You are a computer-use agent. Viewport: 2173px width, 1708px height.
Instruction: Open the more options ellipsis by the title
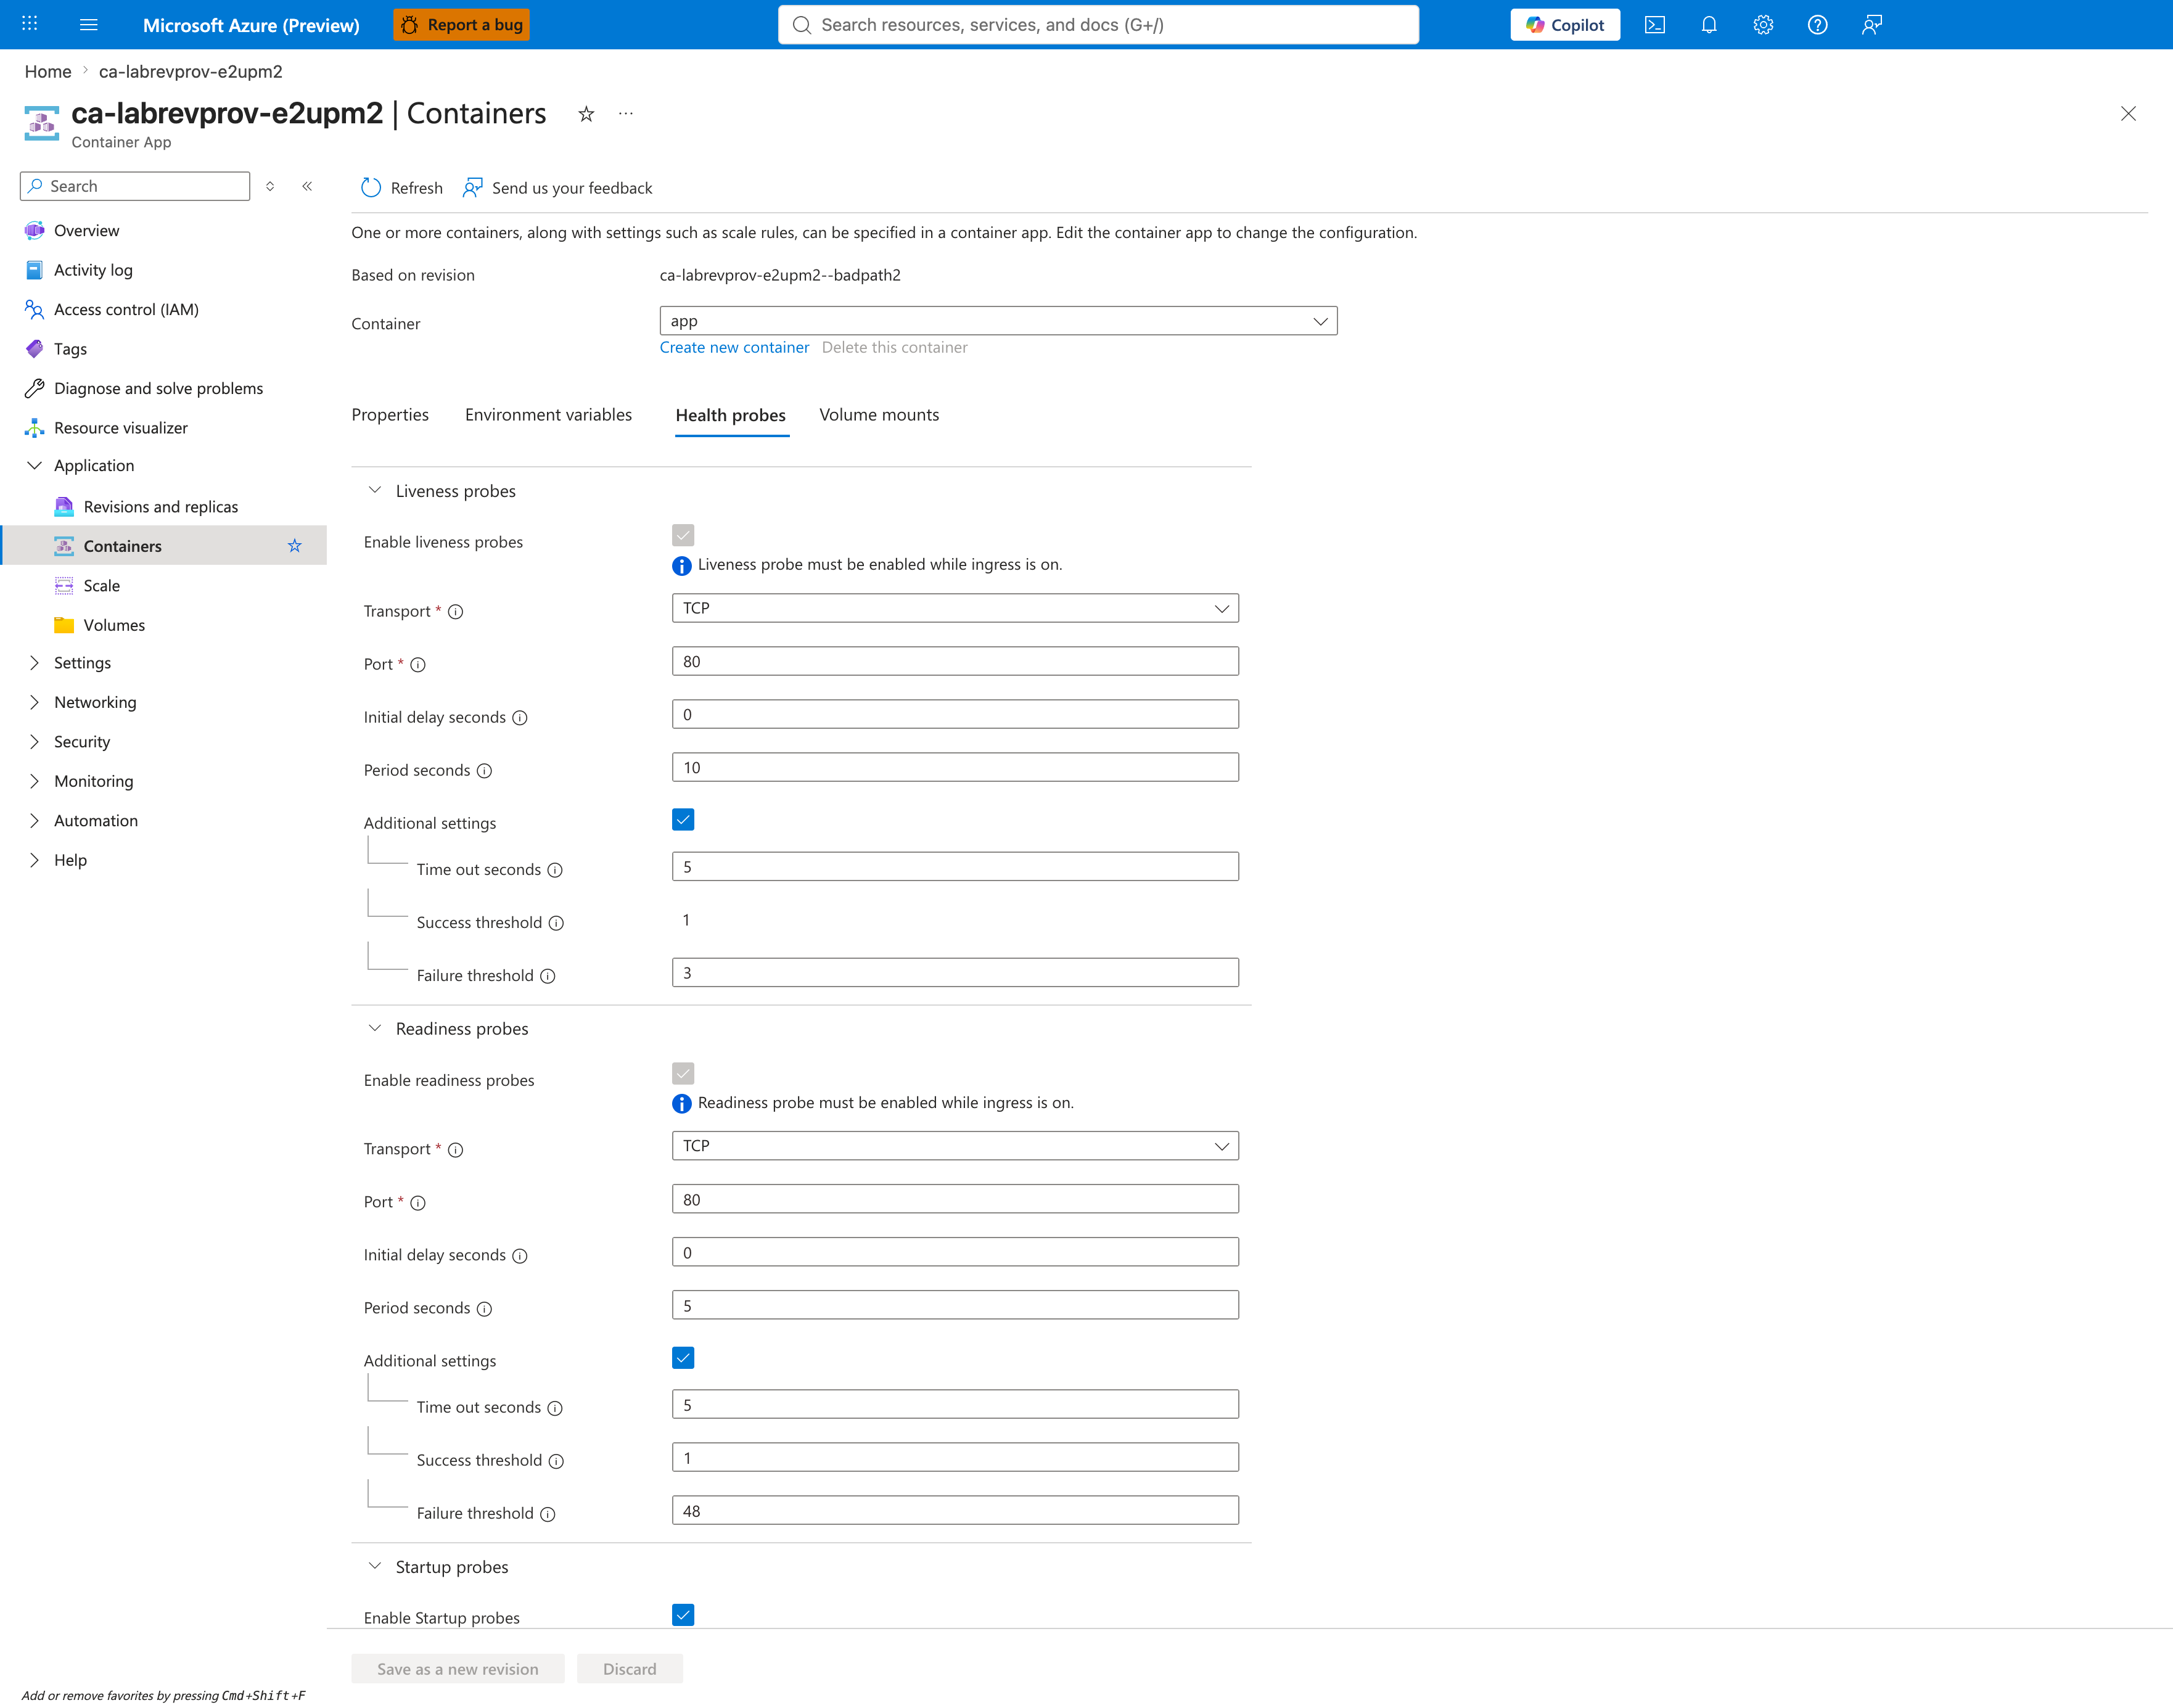pyautogui.click(x=626, y=114)
